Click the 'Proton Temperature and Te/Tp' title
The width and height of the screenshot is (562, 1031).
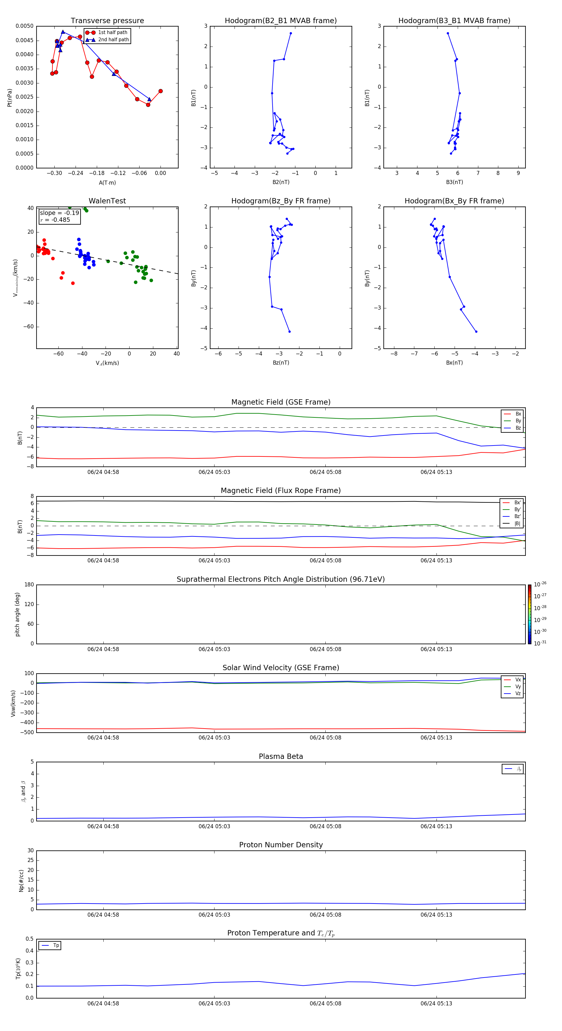(x=281, y=933)
